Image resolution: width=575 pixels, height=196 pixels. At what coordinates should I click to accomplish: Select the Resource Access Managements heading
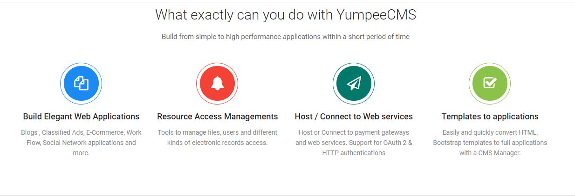tap(218, 117)
